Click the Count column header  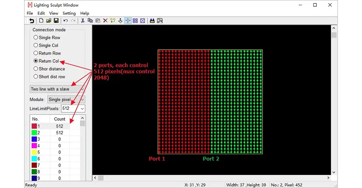pyautogui.click(x=60, y=119)
